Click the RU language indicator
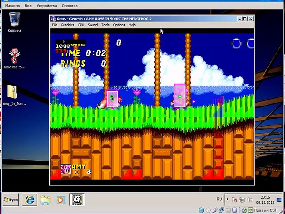Viewport: 285px width, 214px height. pos(219,199)
